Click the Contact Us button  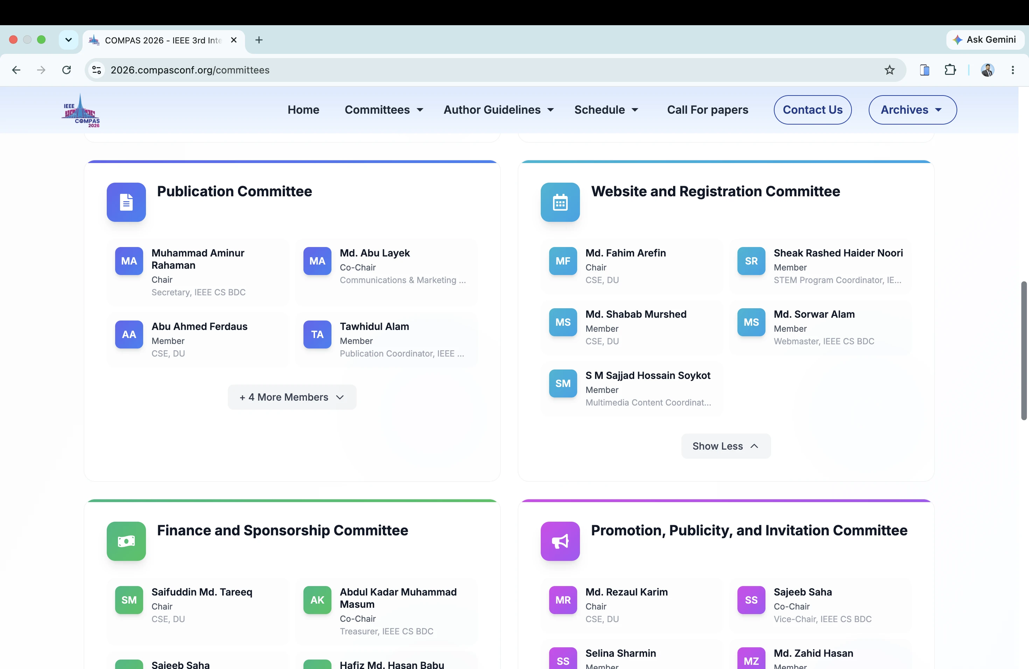812,110
